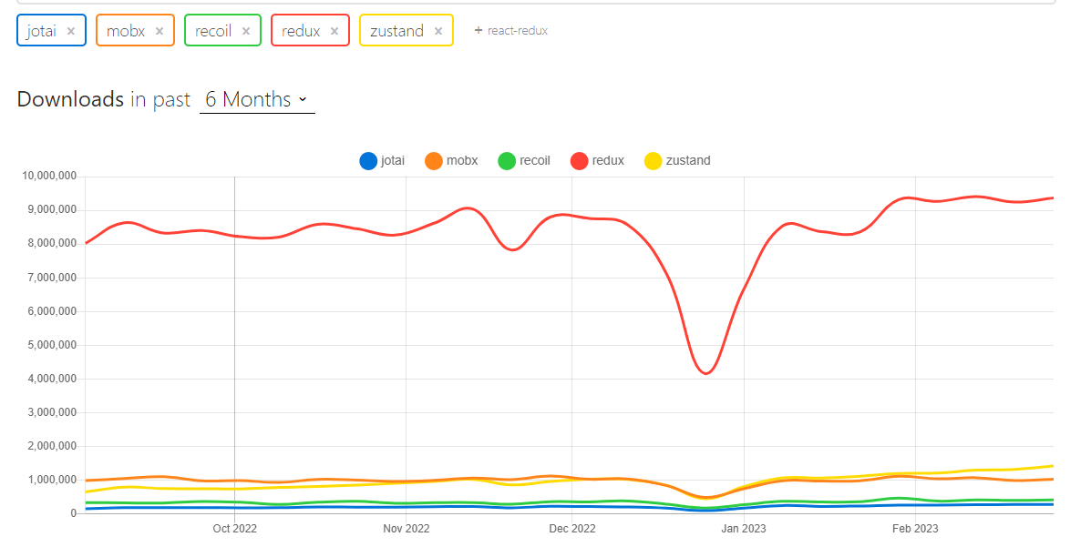Toggle redux series via red legend dot
Image resolution: width=1091 pixels, height=547 pixels.
pos(579,160)
